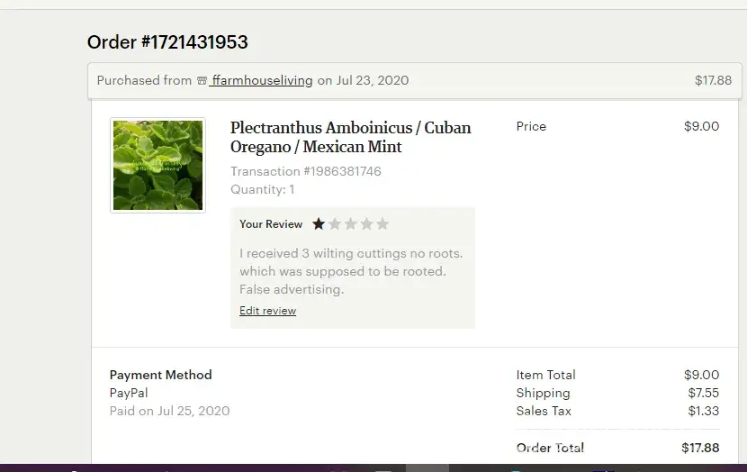Click the Shipping cost $7.55
This screenshot has width=747, height=472.
click(703, 393)
